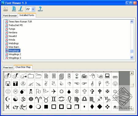The width and height of the screenshot is (138, 116).
Task: Pick the water droplet glyph
Action: 69,91
